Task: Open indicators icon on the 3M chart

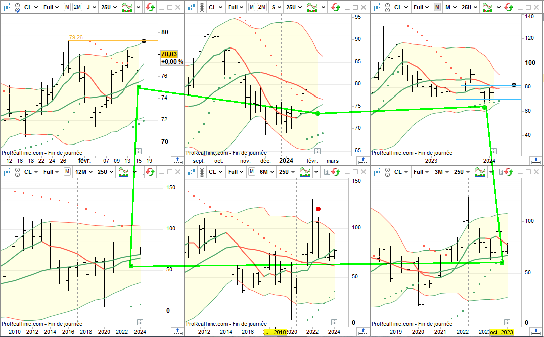Action: 480,172
